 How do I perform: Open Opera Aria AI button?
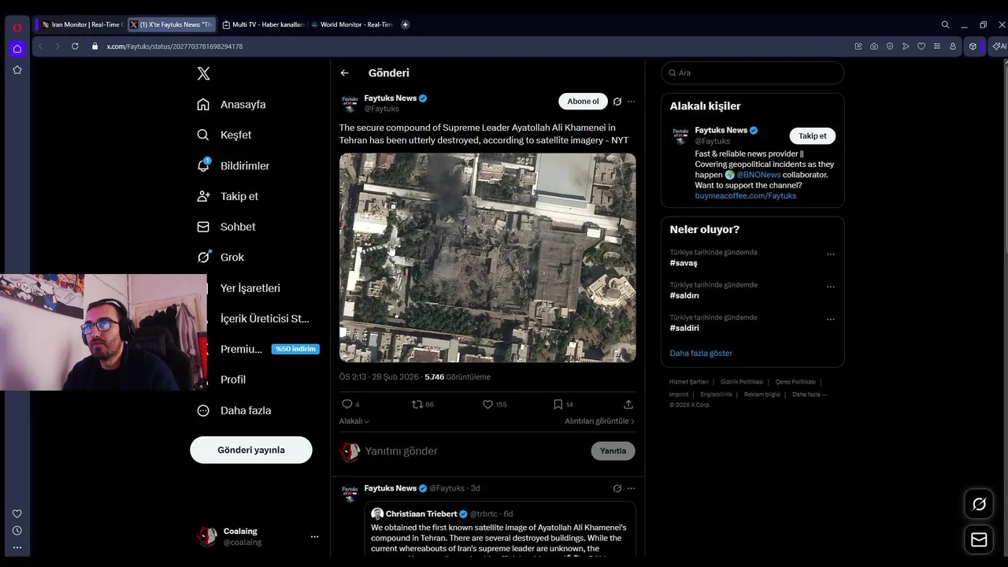click(999, 46)
